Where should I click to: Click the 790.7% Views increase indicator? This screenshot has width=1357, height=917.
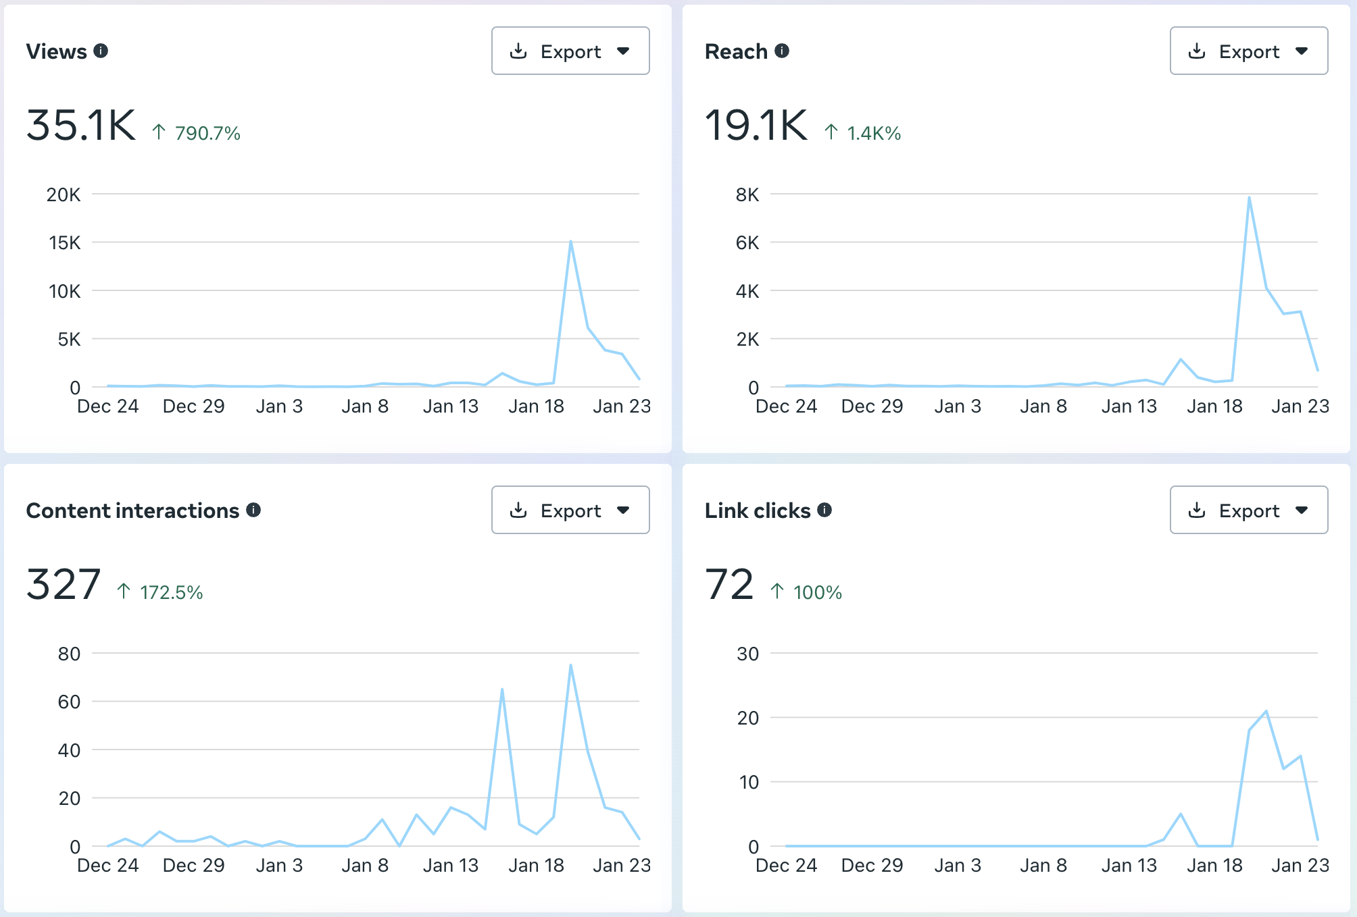(x=196, y=133)
